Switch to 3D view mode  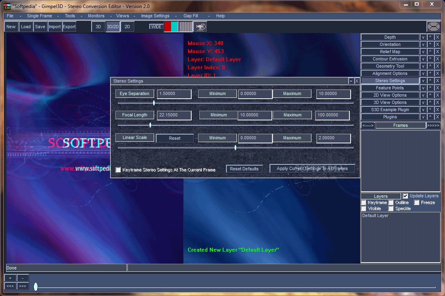coord(98,27)
